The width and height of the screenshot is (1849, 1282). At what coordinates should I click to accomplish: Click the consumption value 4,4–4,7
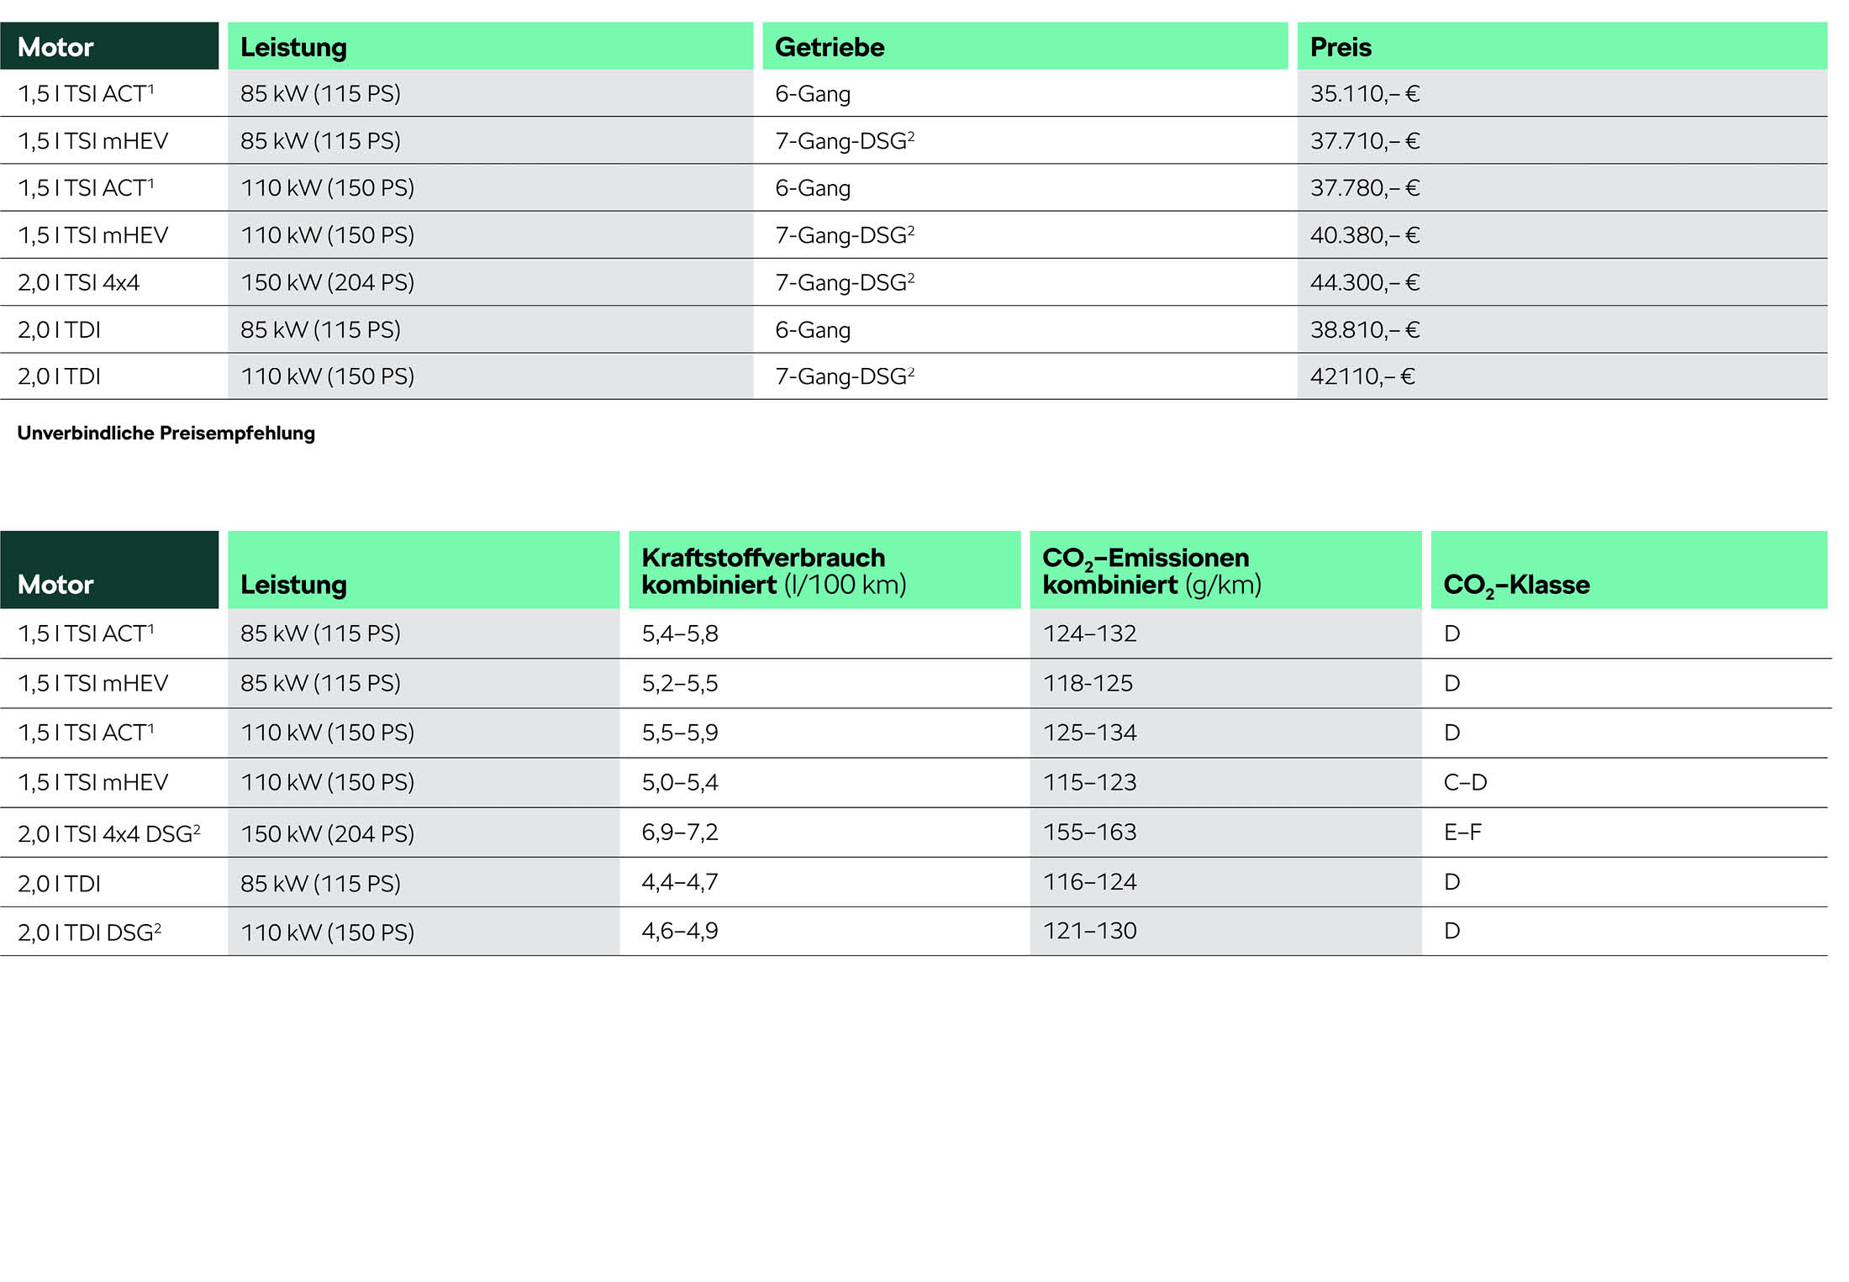(x=679, y=882)
